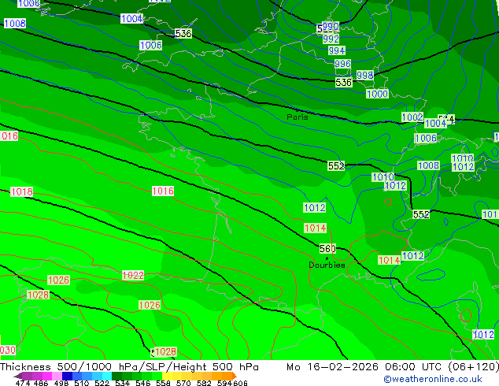Click the 06:00 UTC time text

(x=412, y=366)
